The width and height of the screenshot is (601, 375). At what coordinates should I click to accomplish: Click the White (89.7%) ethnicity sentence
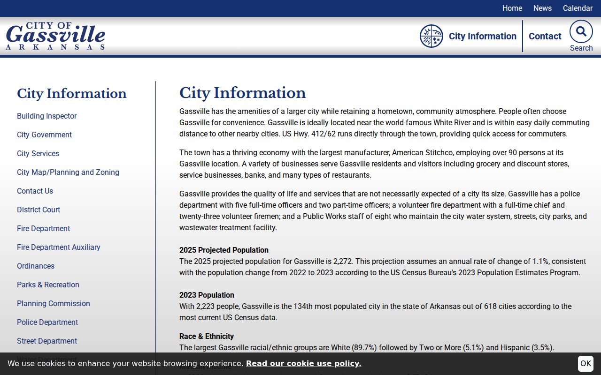pos(367,347)
